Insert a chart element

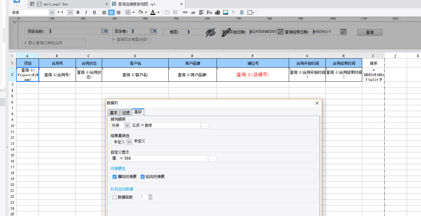pyautogui.click(x=218, y=12)
